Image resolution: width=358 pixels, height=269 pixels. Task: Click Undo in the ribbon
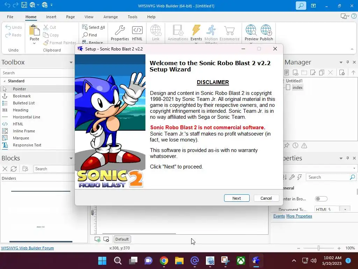tap(14, 27)
